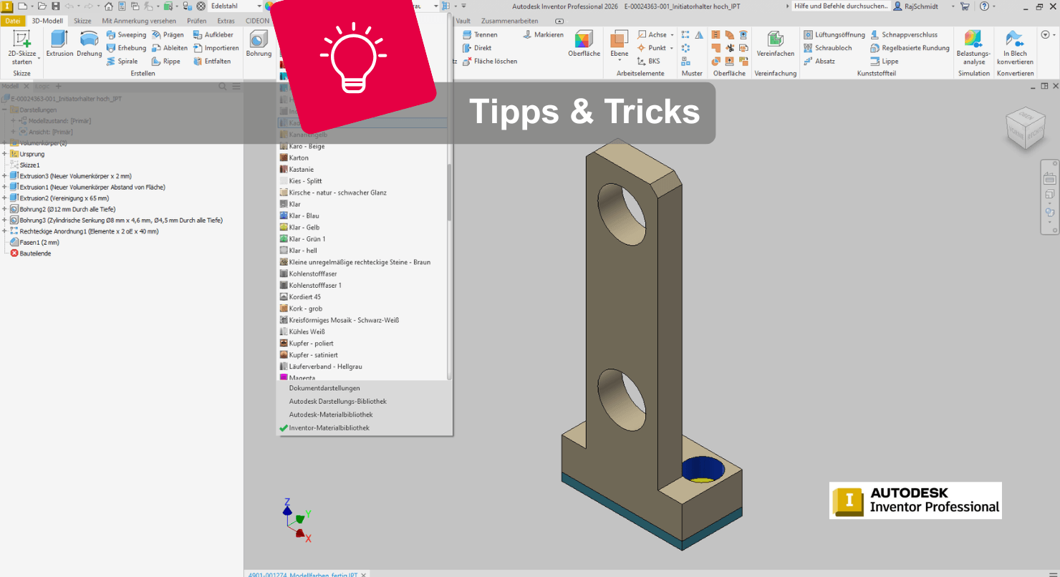Click the ViewCube in the viewport

click(1025, 127)
